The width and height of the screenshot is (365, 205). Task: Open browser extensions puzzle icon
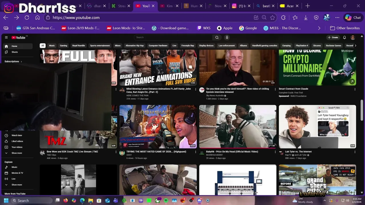click(283, 18)
